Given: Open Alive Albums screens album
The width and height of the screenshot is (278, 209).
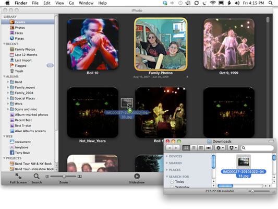Looking at the screenshot, I should pyautogui.click(x=28, y=131).
